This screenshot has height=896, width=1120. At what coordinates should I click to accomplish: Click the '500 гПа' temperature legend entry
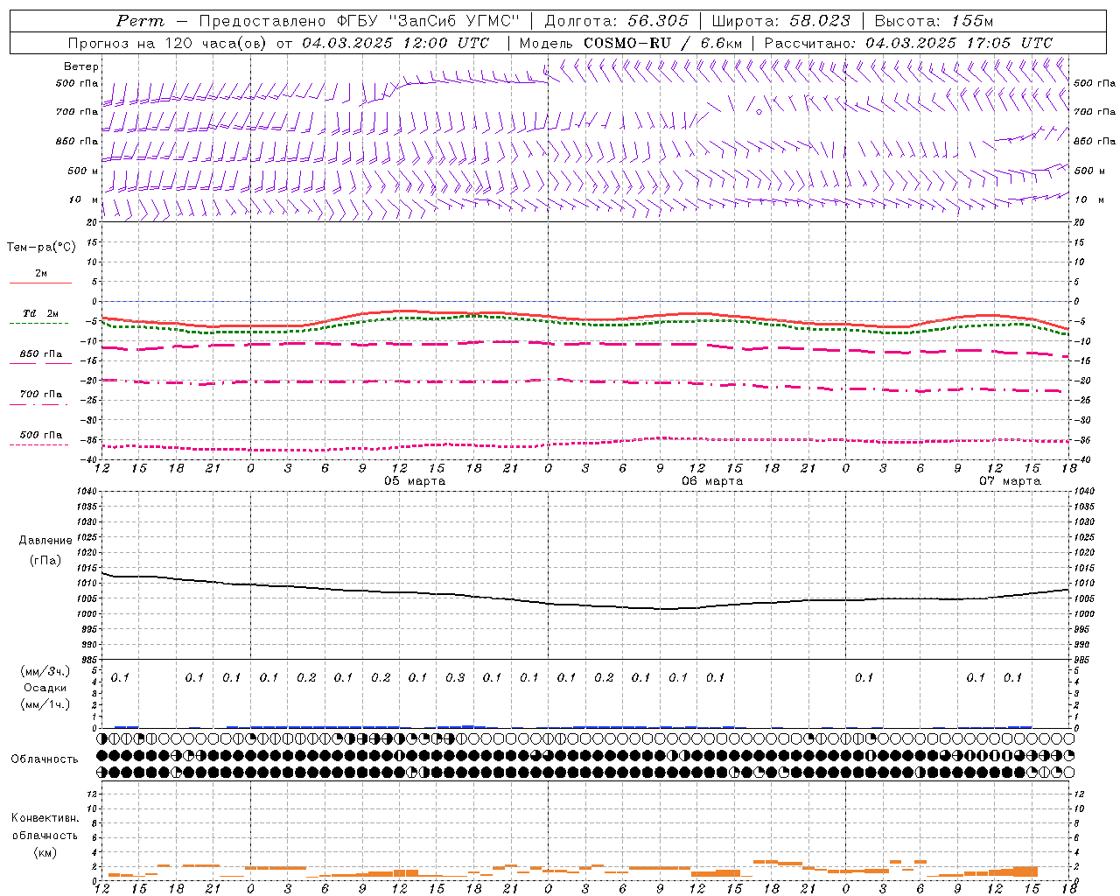click(x=40, y=435)
